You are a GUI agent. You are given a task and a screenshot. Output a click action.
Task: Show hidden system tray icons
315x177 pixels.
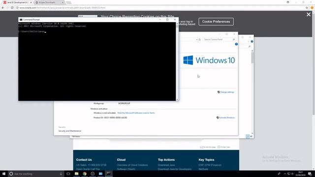point(284,174)
